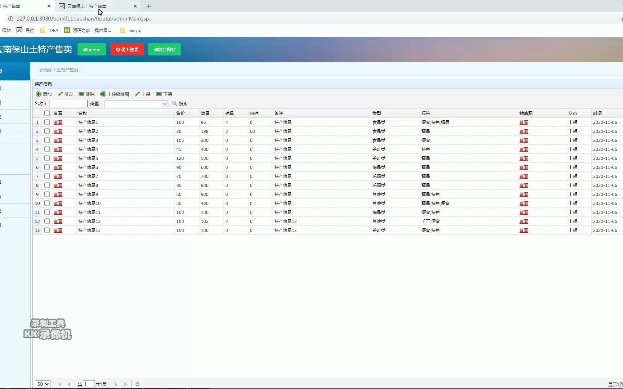The width and height of the screenshot is (623, 389).
Task: Go to next page in pager
Action: point(116,384)
